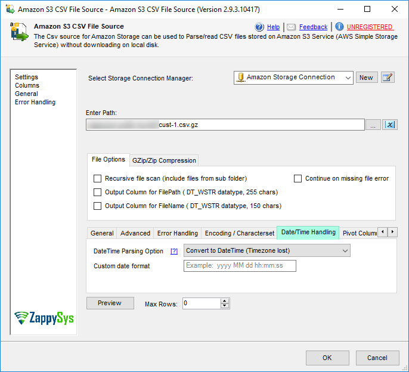Open the Encoding / Characterset tab
The height and width of the screenshot is (372, 409).
click(x=240, y=233)
